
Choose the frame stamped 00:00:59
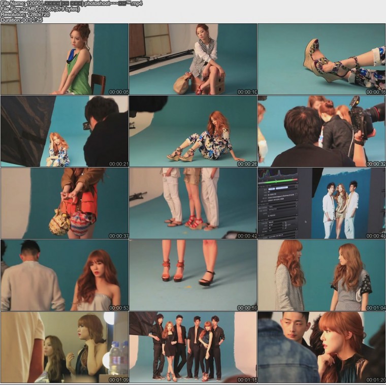[x=193, y=275]
